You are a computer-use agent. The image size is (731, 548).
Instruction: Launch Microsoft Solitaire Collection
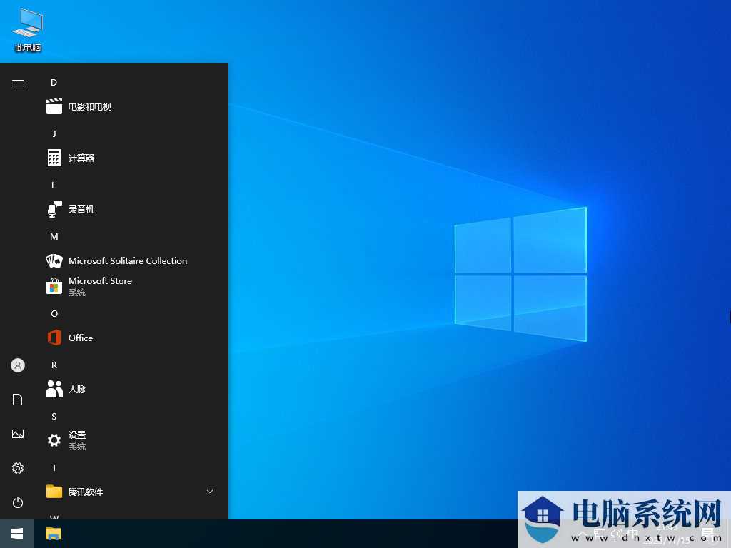[x=132, y=260]
